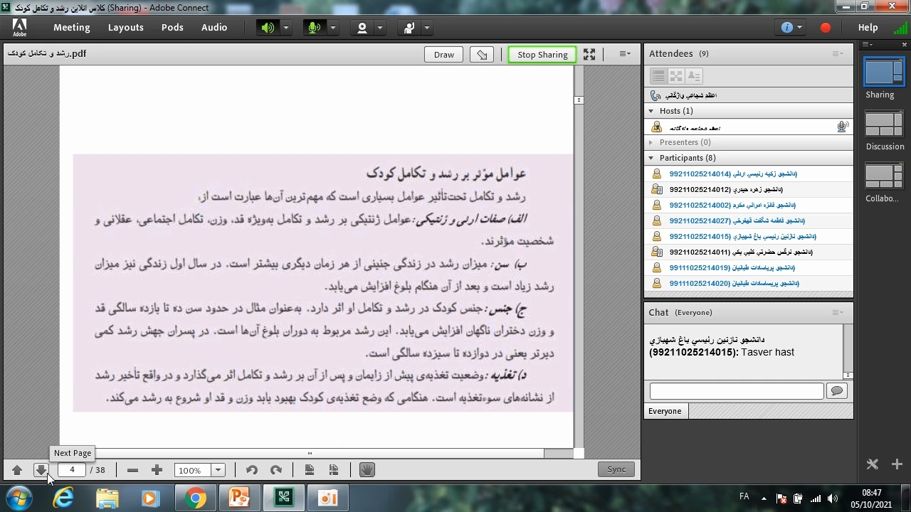Start webcam with the camera icon

[x=362, y=28]
